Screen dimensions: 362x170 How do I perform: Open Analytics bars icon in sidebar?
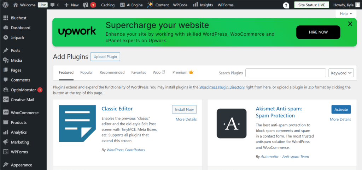(x=6, y=132)
